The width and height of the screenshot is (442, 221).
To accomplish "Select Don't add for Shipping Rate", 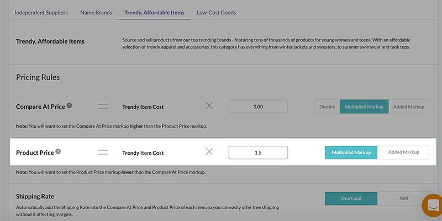I will (351, 198).
